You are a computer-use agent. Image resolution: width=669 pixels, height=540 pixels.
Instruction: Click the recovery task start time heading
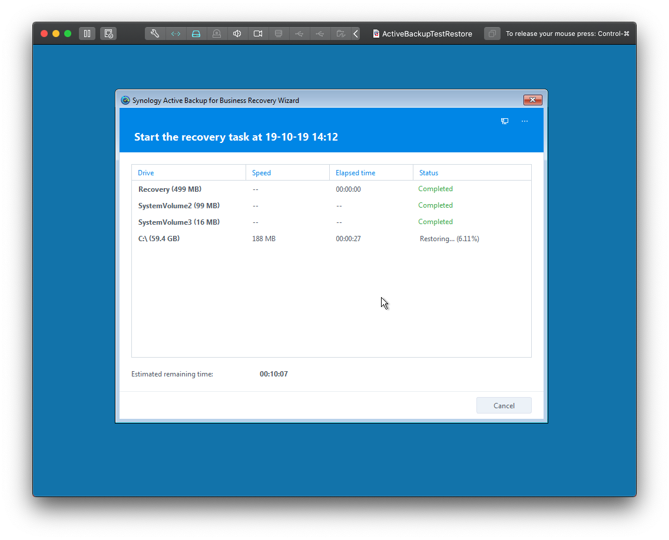(236, 137)
